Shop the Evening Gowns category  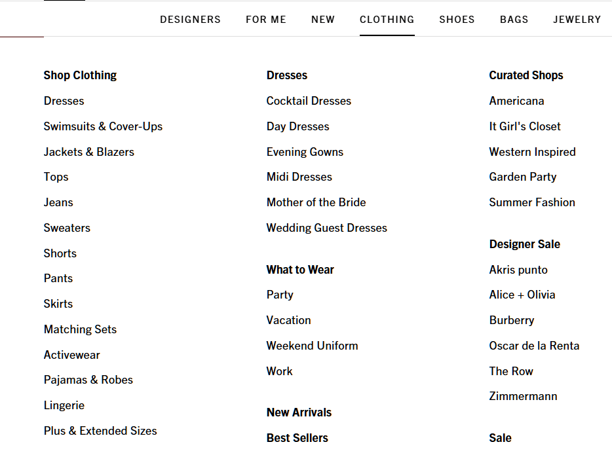coord(305,152)
